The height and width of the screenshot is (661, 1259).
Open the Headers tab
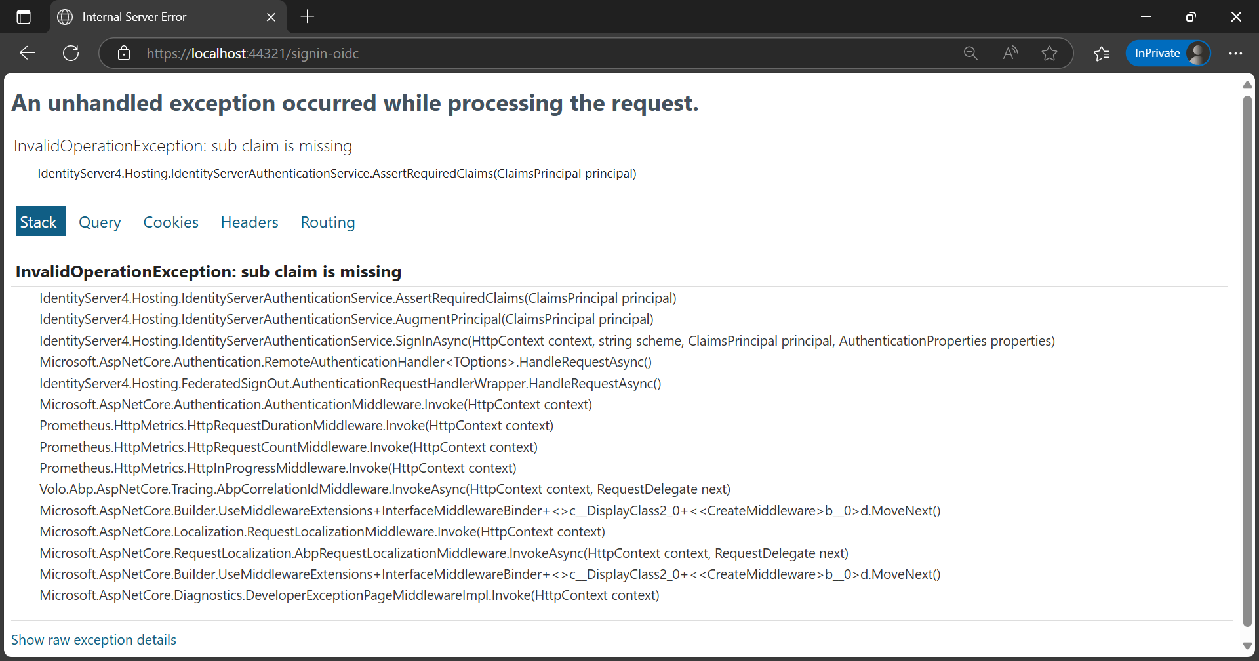click(x=249, y=222)
